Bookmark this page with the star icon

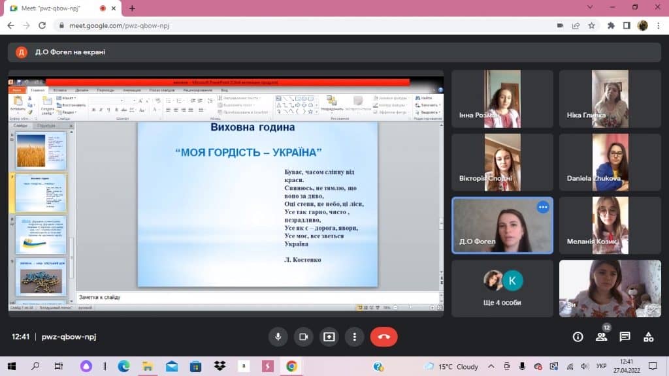click(x=591, y=25)
